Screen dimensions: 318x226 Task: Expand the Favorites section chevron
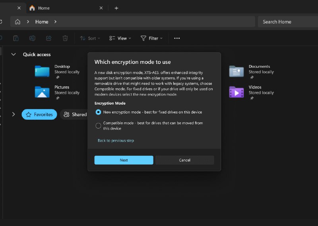[14, 114]
